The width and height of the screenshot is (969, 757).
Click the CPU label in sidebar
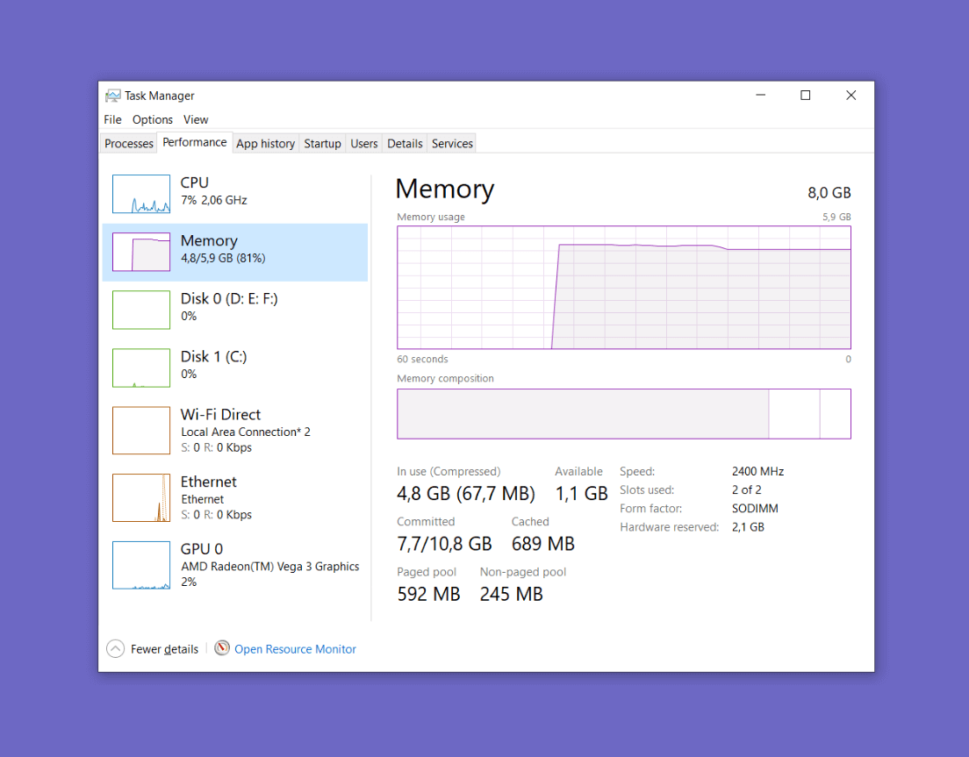pyautogui.click(x=195, y=182)
